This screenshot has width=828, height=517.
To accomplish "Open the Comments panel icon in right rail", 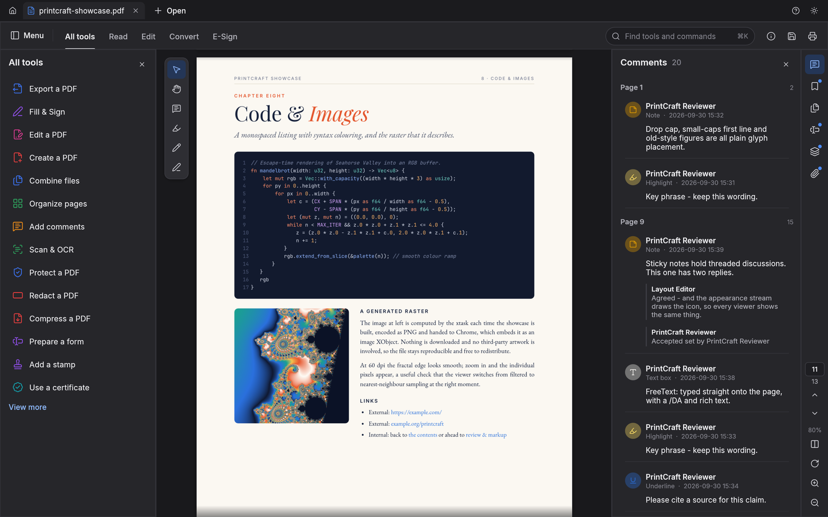I will (815, 65).
